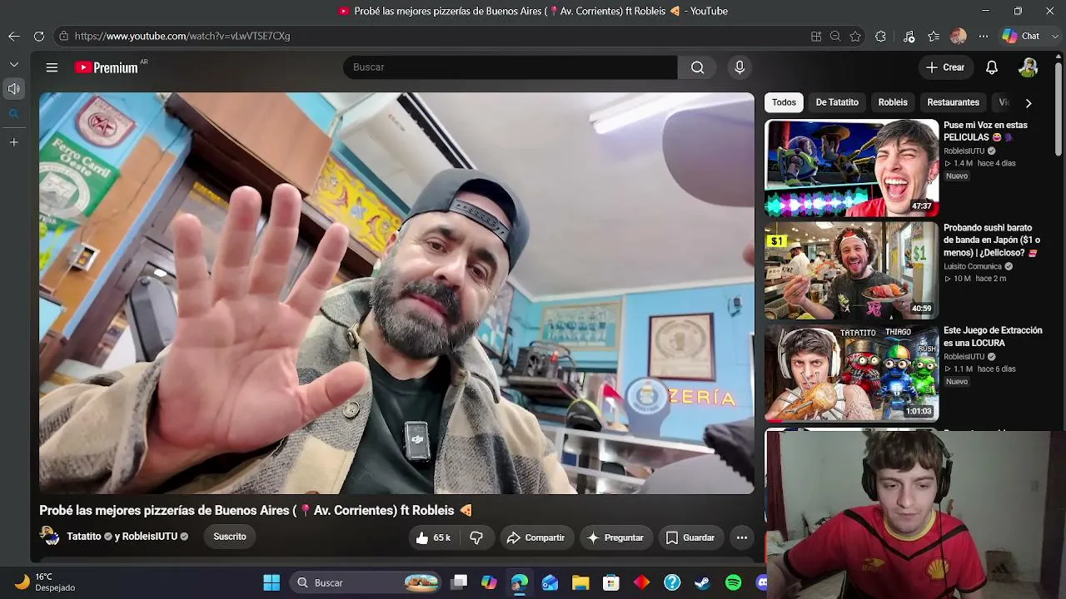Toggle the Suscrito subscription button
This screenshot has height=599, width=1066.
click(x=230, y=537)
